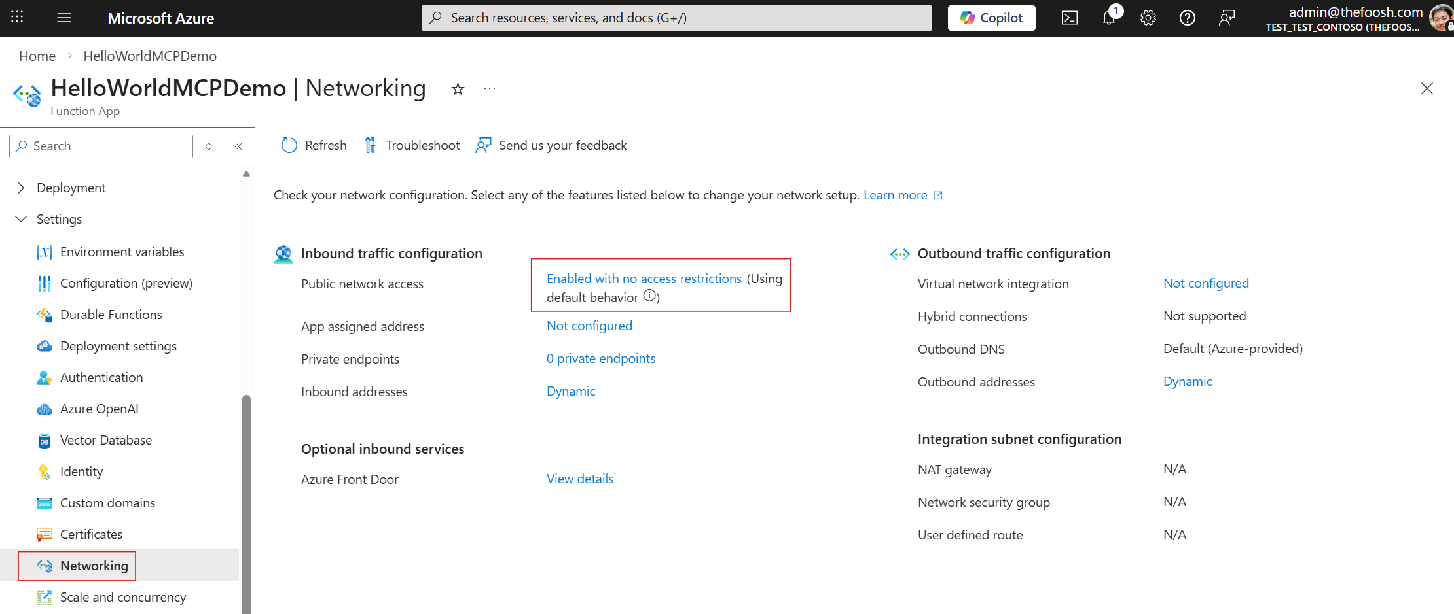Go to Authentication settings

[101, 378]
